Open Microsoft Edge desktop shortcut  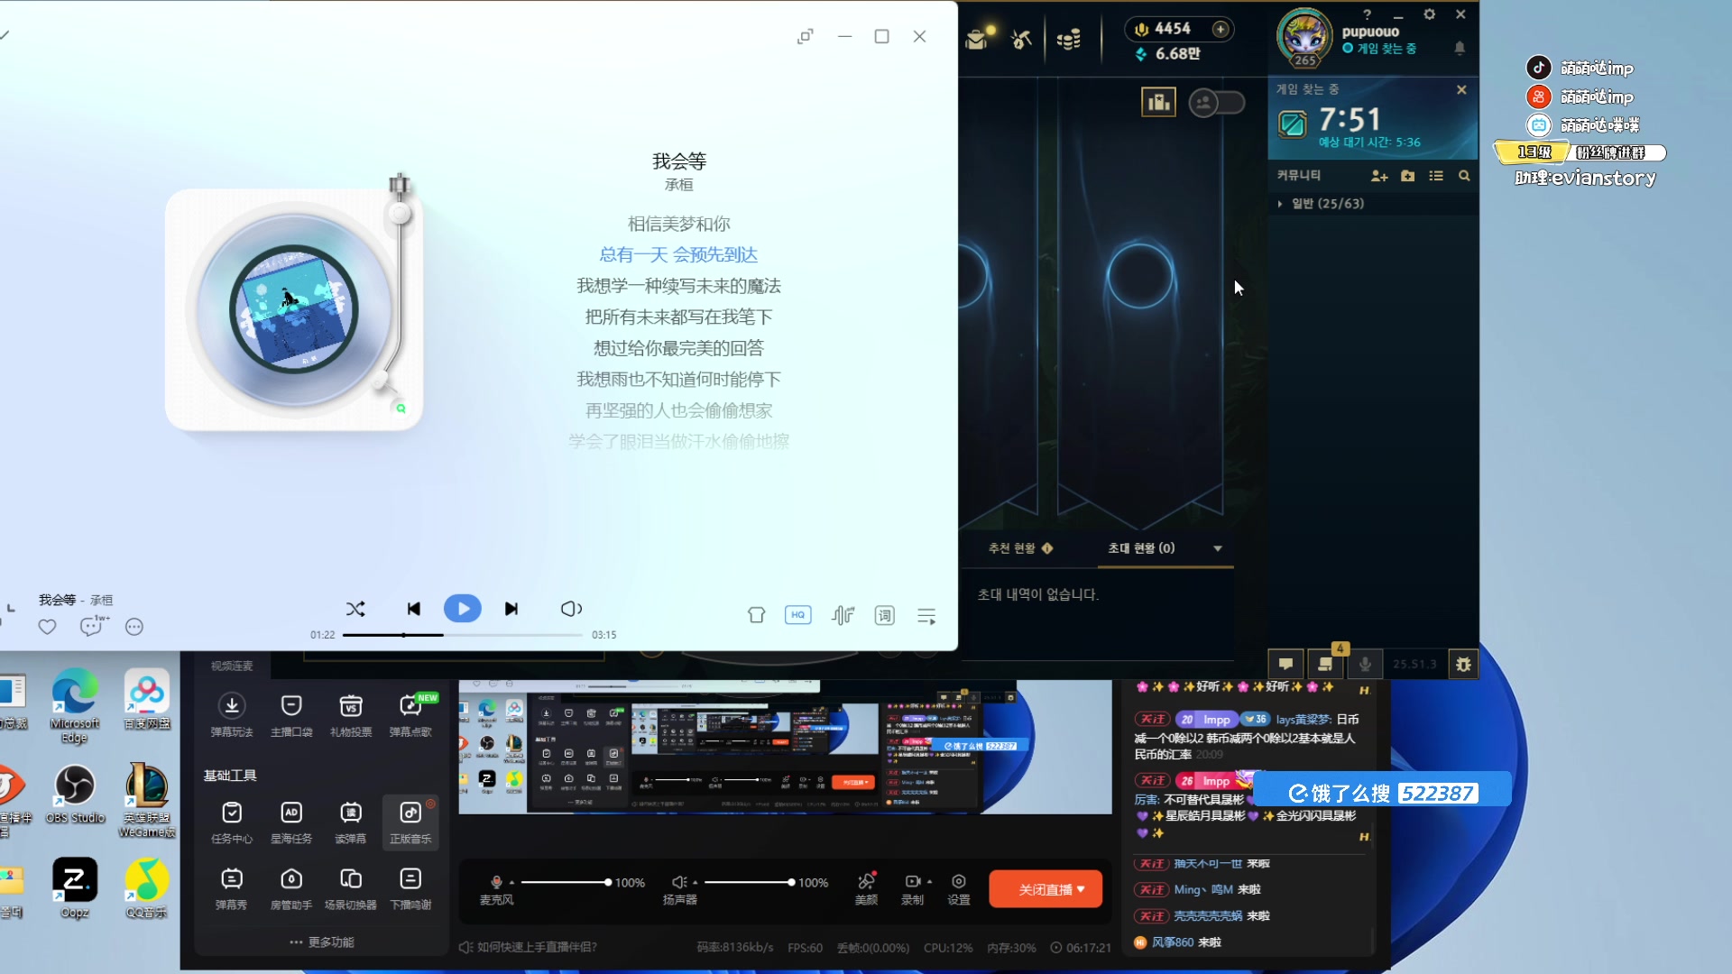[75, 706]
